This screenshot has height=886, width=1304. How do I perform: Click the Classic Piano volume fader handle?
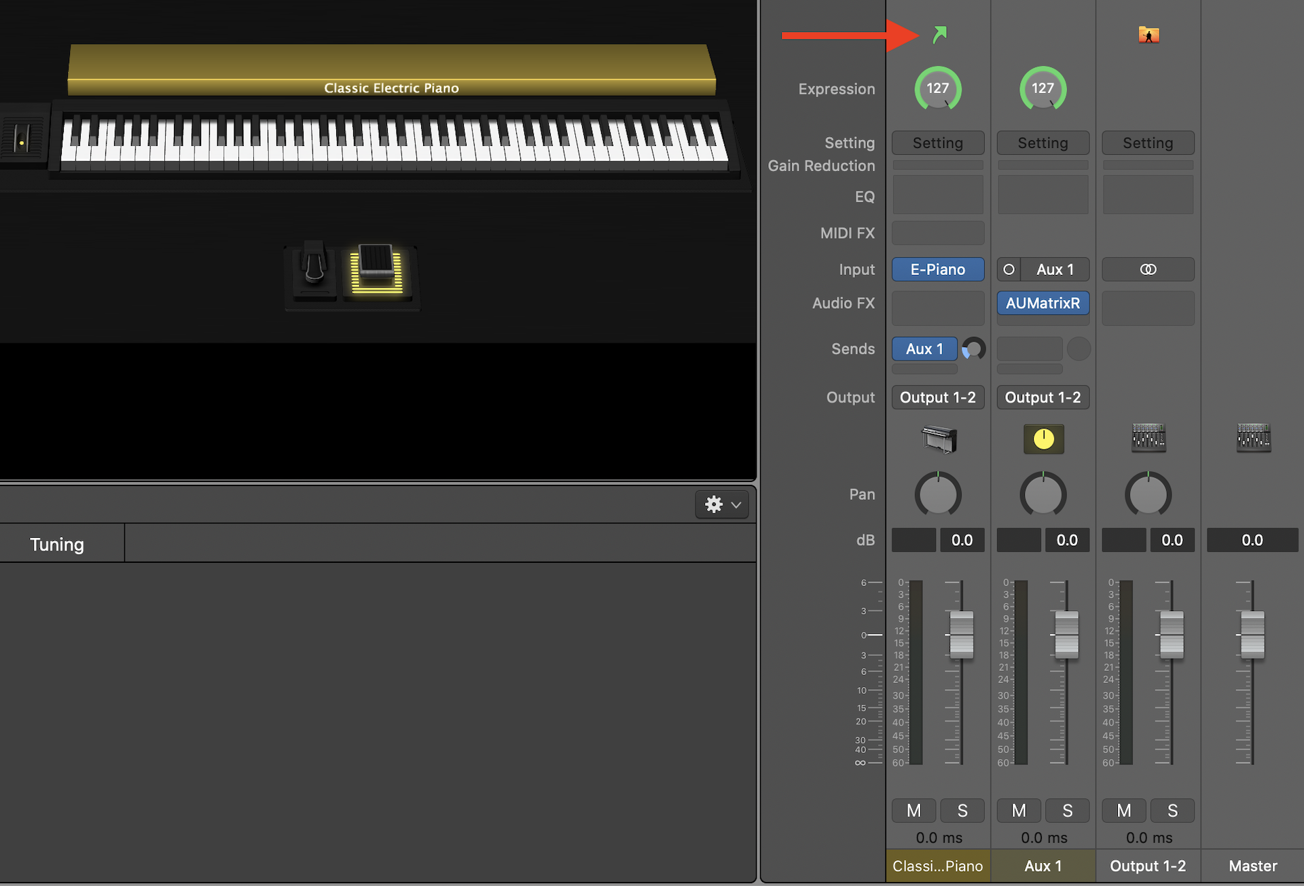[962, 635]
